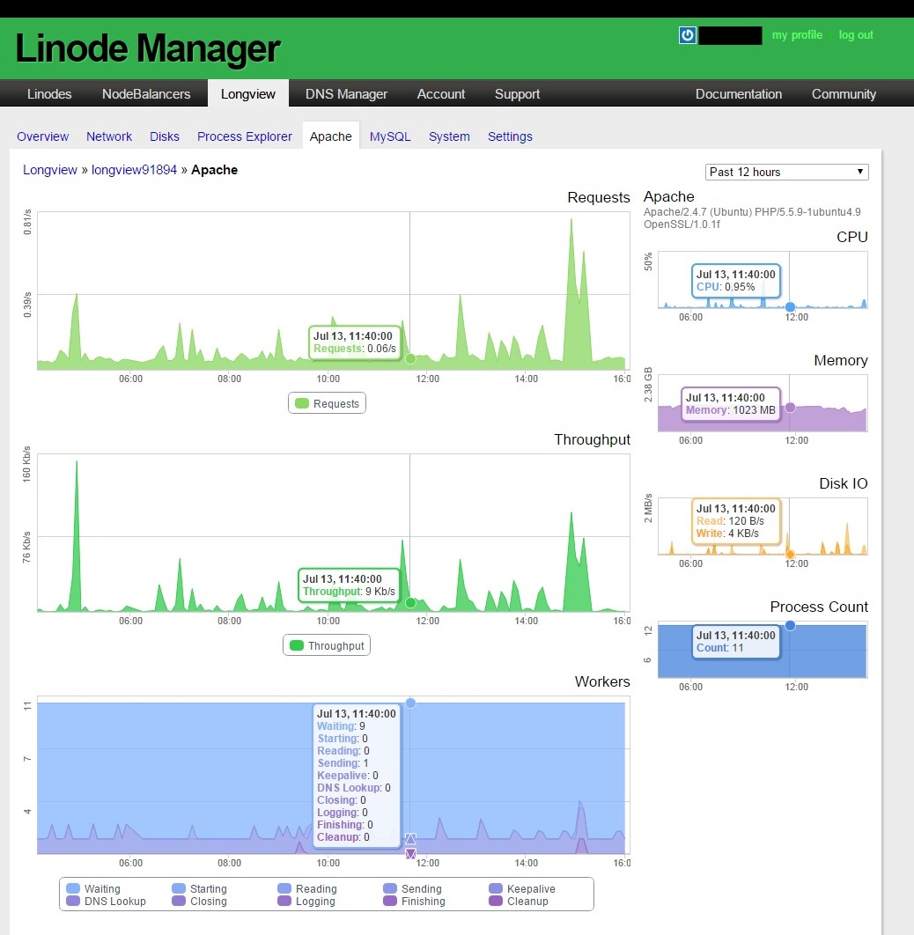This screenshot has width=914, height=935.
Task: Toggle the Sending workers legend entry
Action: pyautogui.click(x=413, y=888)
